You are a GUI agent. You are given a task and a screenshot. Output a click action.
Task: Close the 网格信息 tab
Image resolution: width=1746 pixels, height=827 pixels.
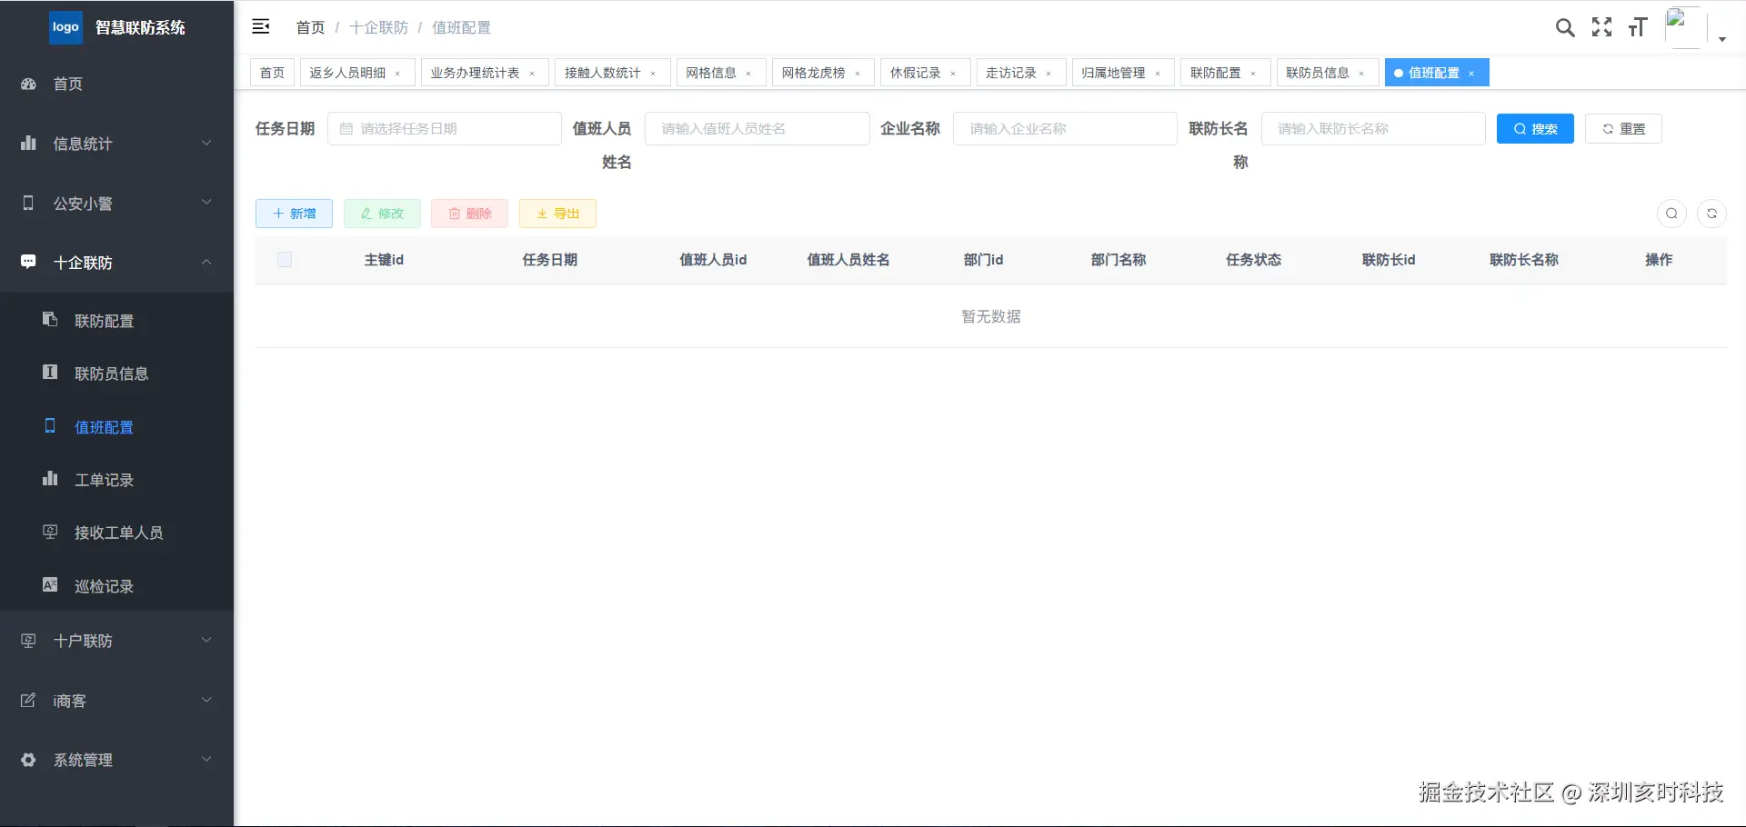tap(748, 74)
